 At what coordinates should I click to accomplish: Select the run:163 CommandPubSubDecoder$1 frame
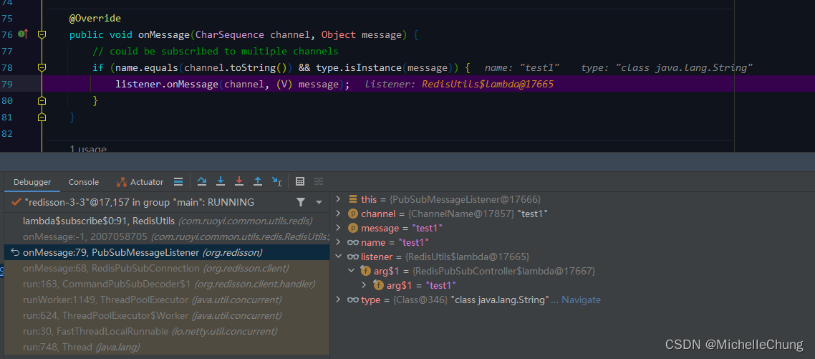tap(166, 284)
